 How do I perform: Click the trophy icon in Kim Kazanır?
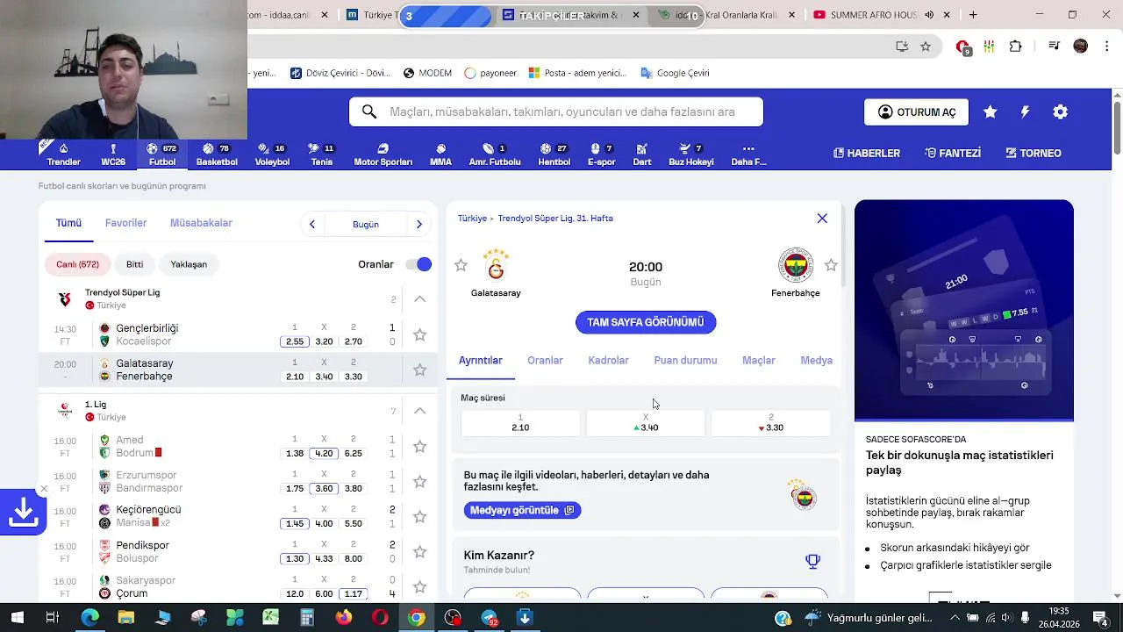[812, 561]
